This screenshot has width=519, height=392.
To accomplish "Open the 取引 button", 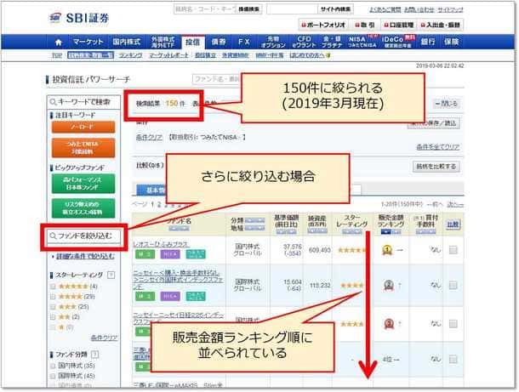I will pyautogui.click(x=365, y=25).
